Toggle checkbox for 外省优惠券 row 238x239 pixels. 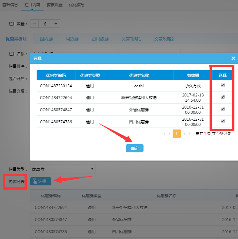(x=223, y=109)
